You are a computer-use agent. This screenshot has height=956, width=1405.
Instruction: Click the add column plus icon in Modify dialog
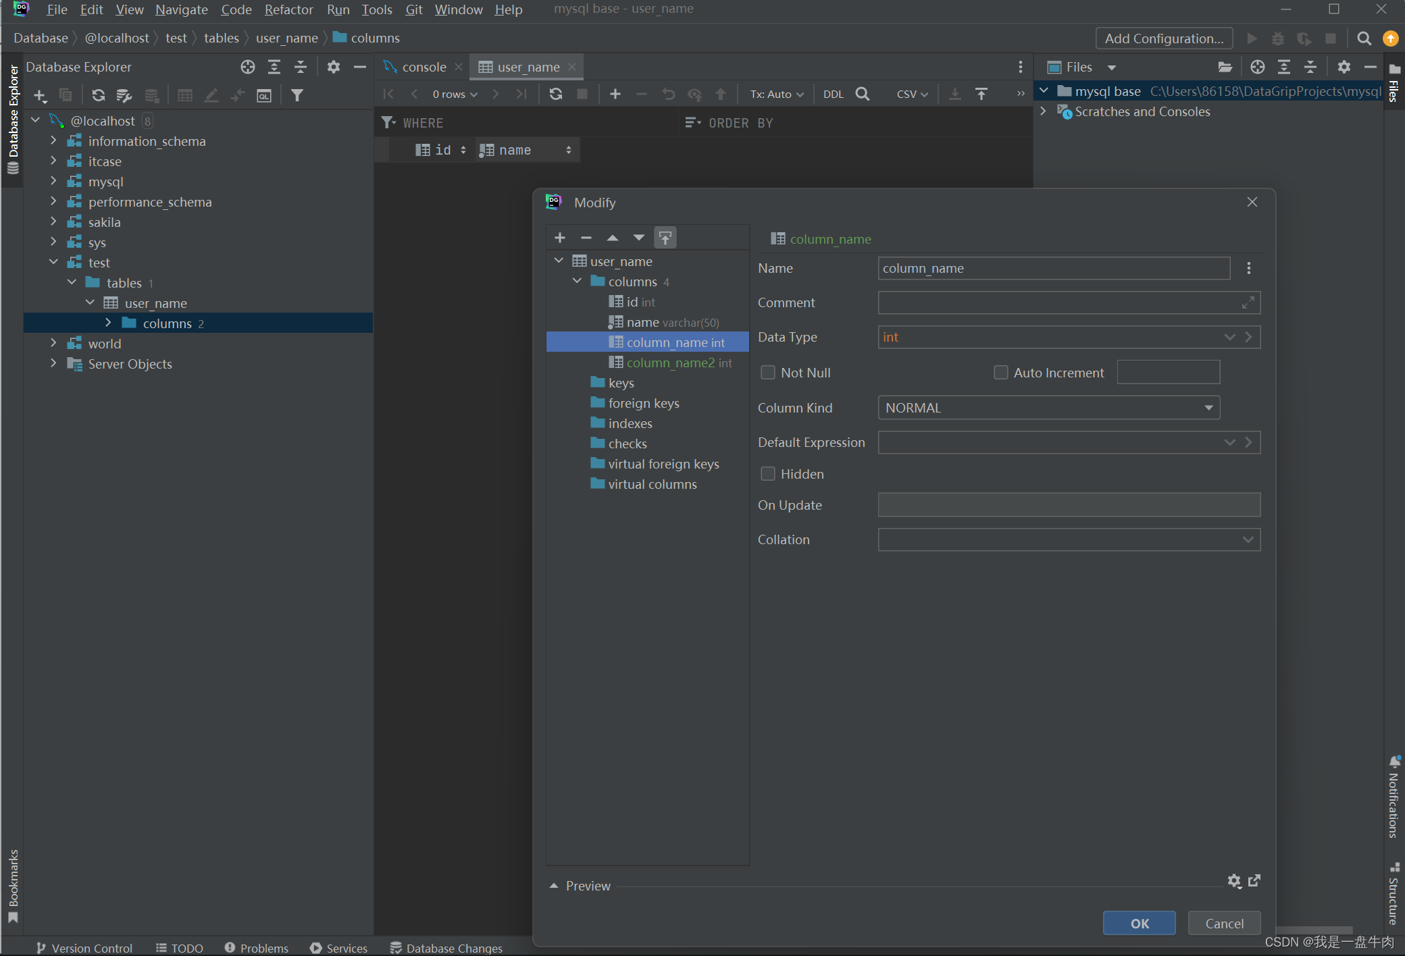[560, 238]
